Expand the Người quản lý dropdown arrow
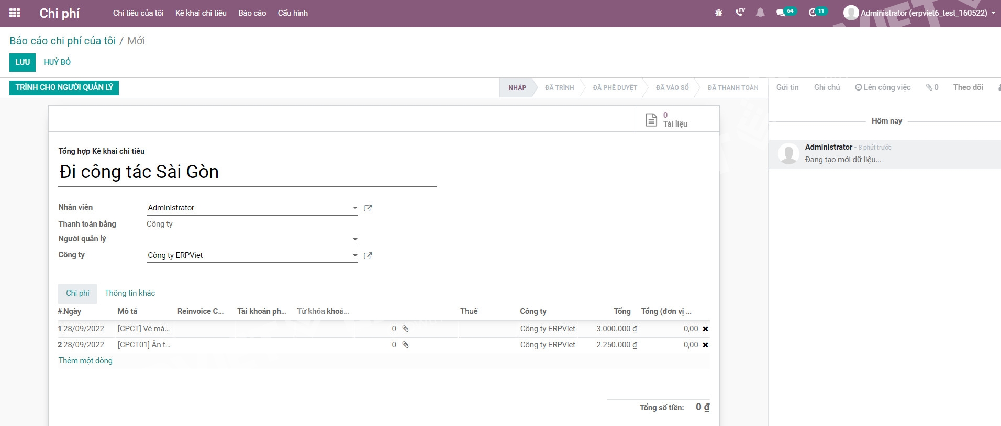1001x426 pixels. click(x=355, y=239)
